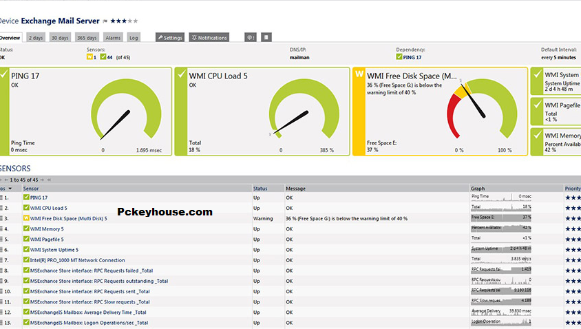
Task: Open WMI Free Disk Space (Multi Disk) 5 sensor
Action: (x=69, y=219)
